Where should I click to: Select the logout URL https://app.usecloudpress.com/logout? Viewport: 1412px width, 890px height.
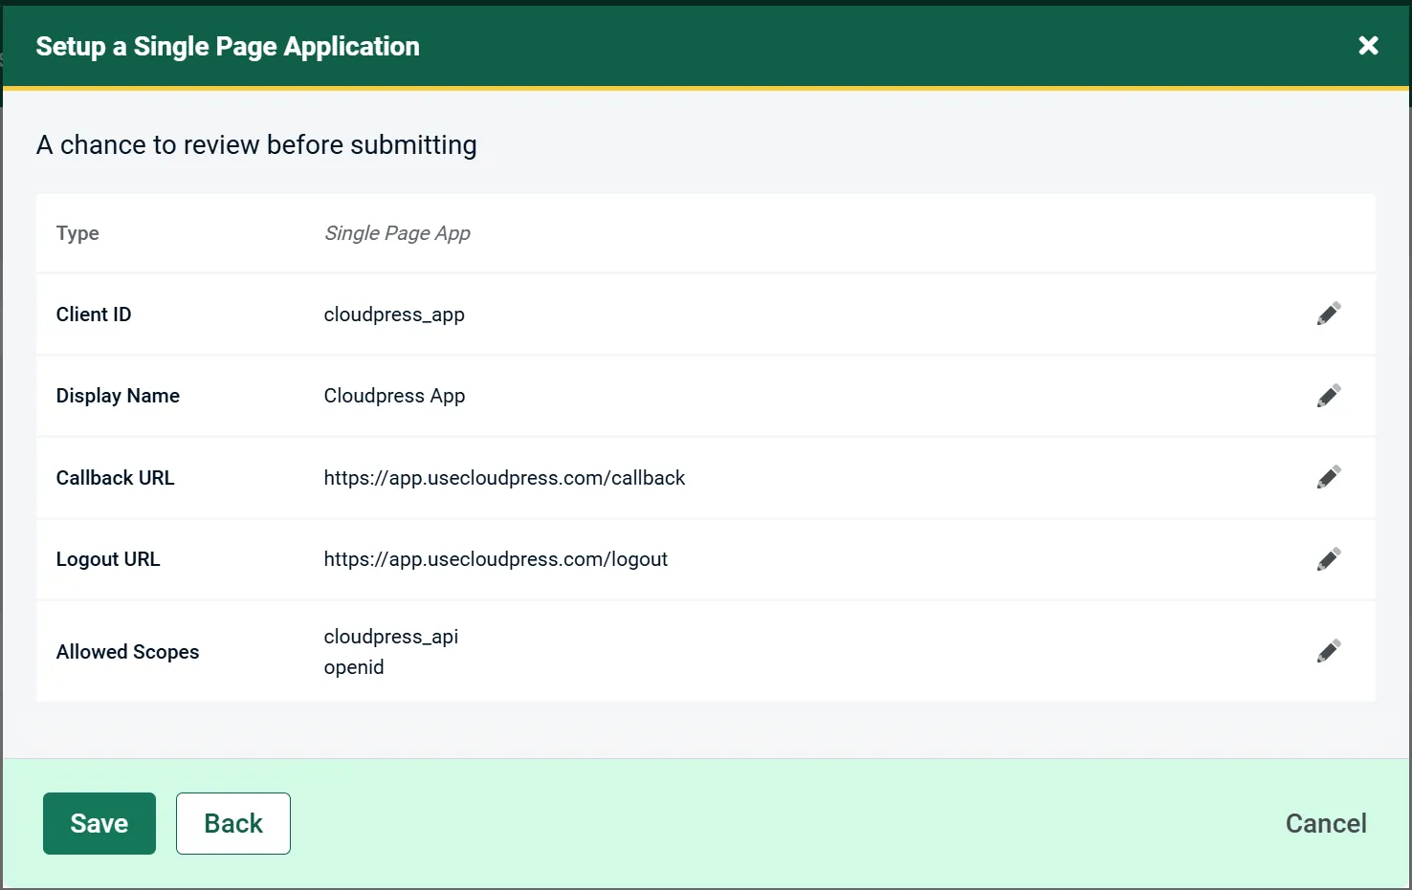tap(496, 558)
